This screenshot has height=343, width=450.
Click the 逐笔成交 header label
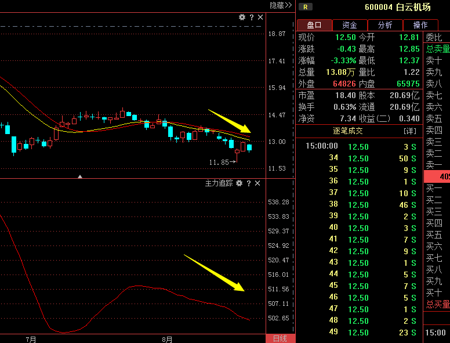[348, 131]
